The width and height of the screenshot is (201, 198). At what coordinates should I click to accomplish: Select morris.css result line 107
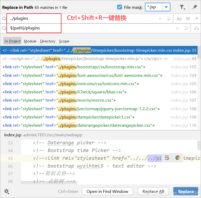point(99,100)
